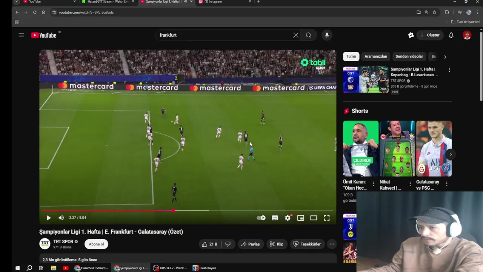Open Windows taskbar search icon
Viewport: 483px width, 272px height.
29,268
